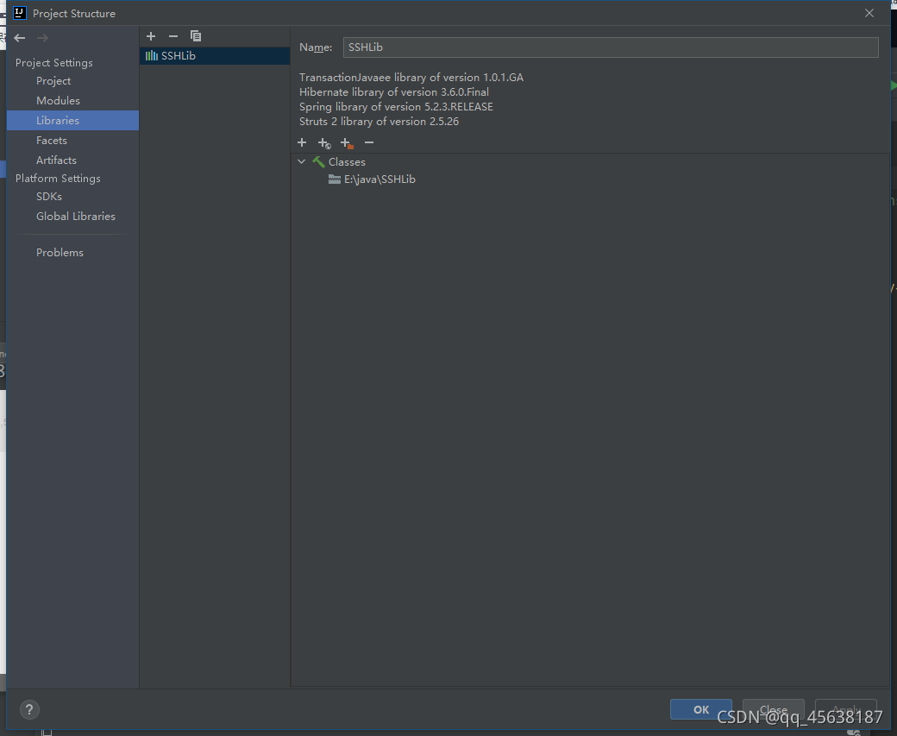Click the Close button

tap(774, 709)
